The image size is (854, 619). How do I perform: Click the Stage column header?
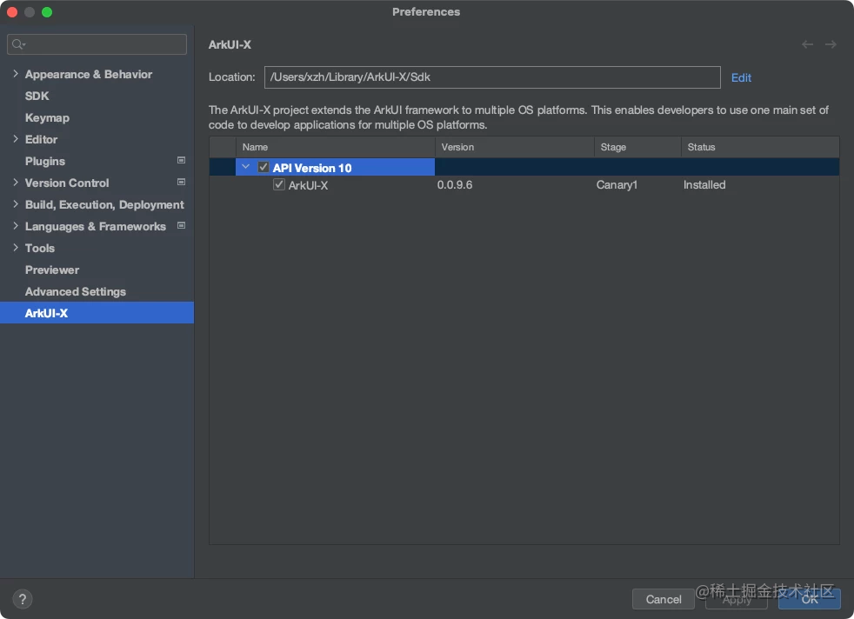637,147
